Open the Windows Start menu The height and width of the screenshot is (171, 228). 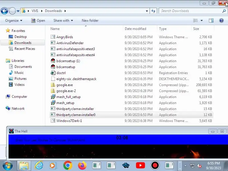coord(7,166)
